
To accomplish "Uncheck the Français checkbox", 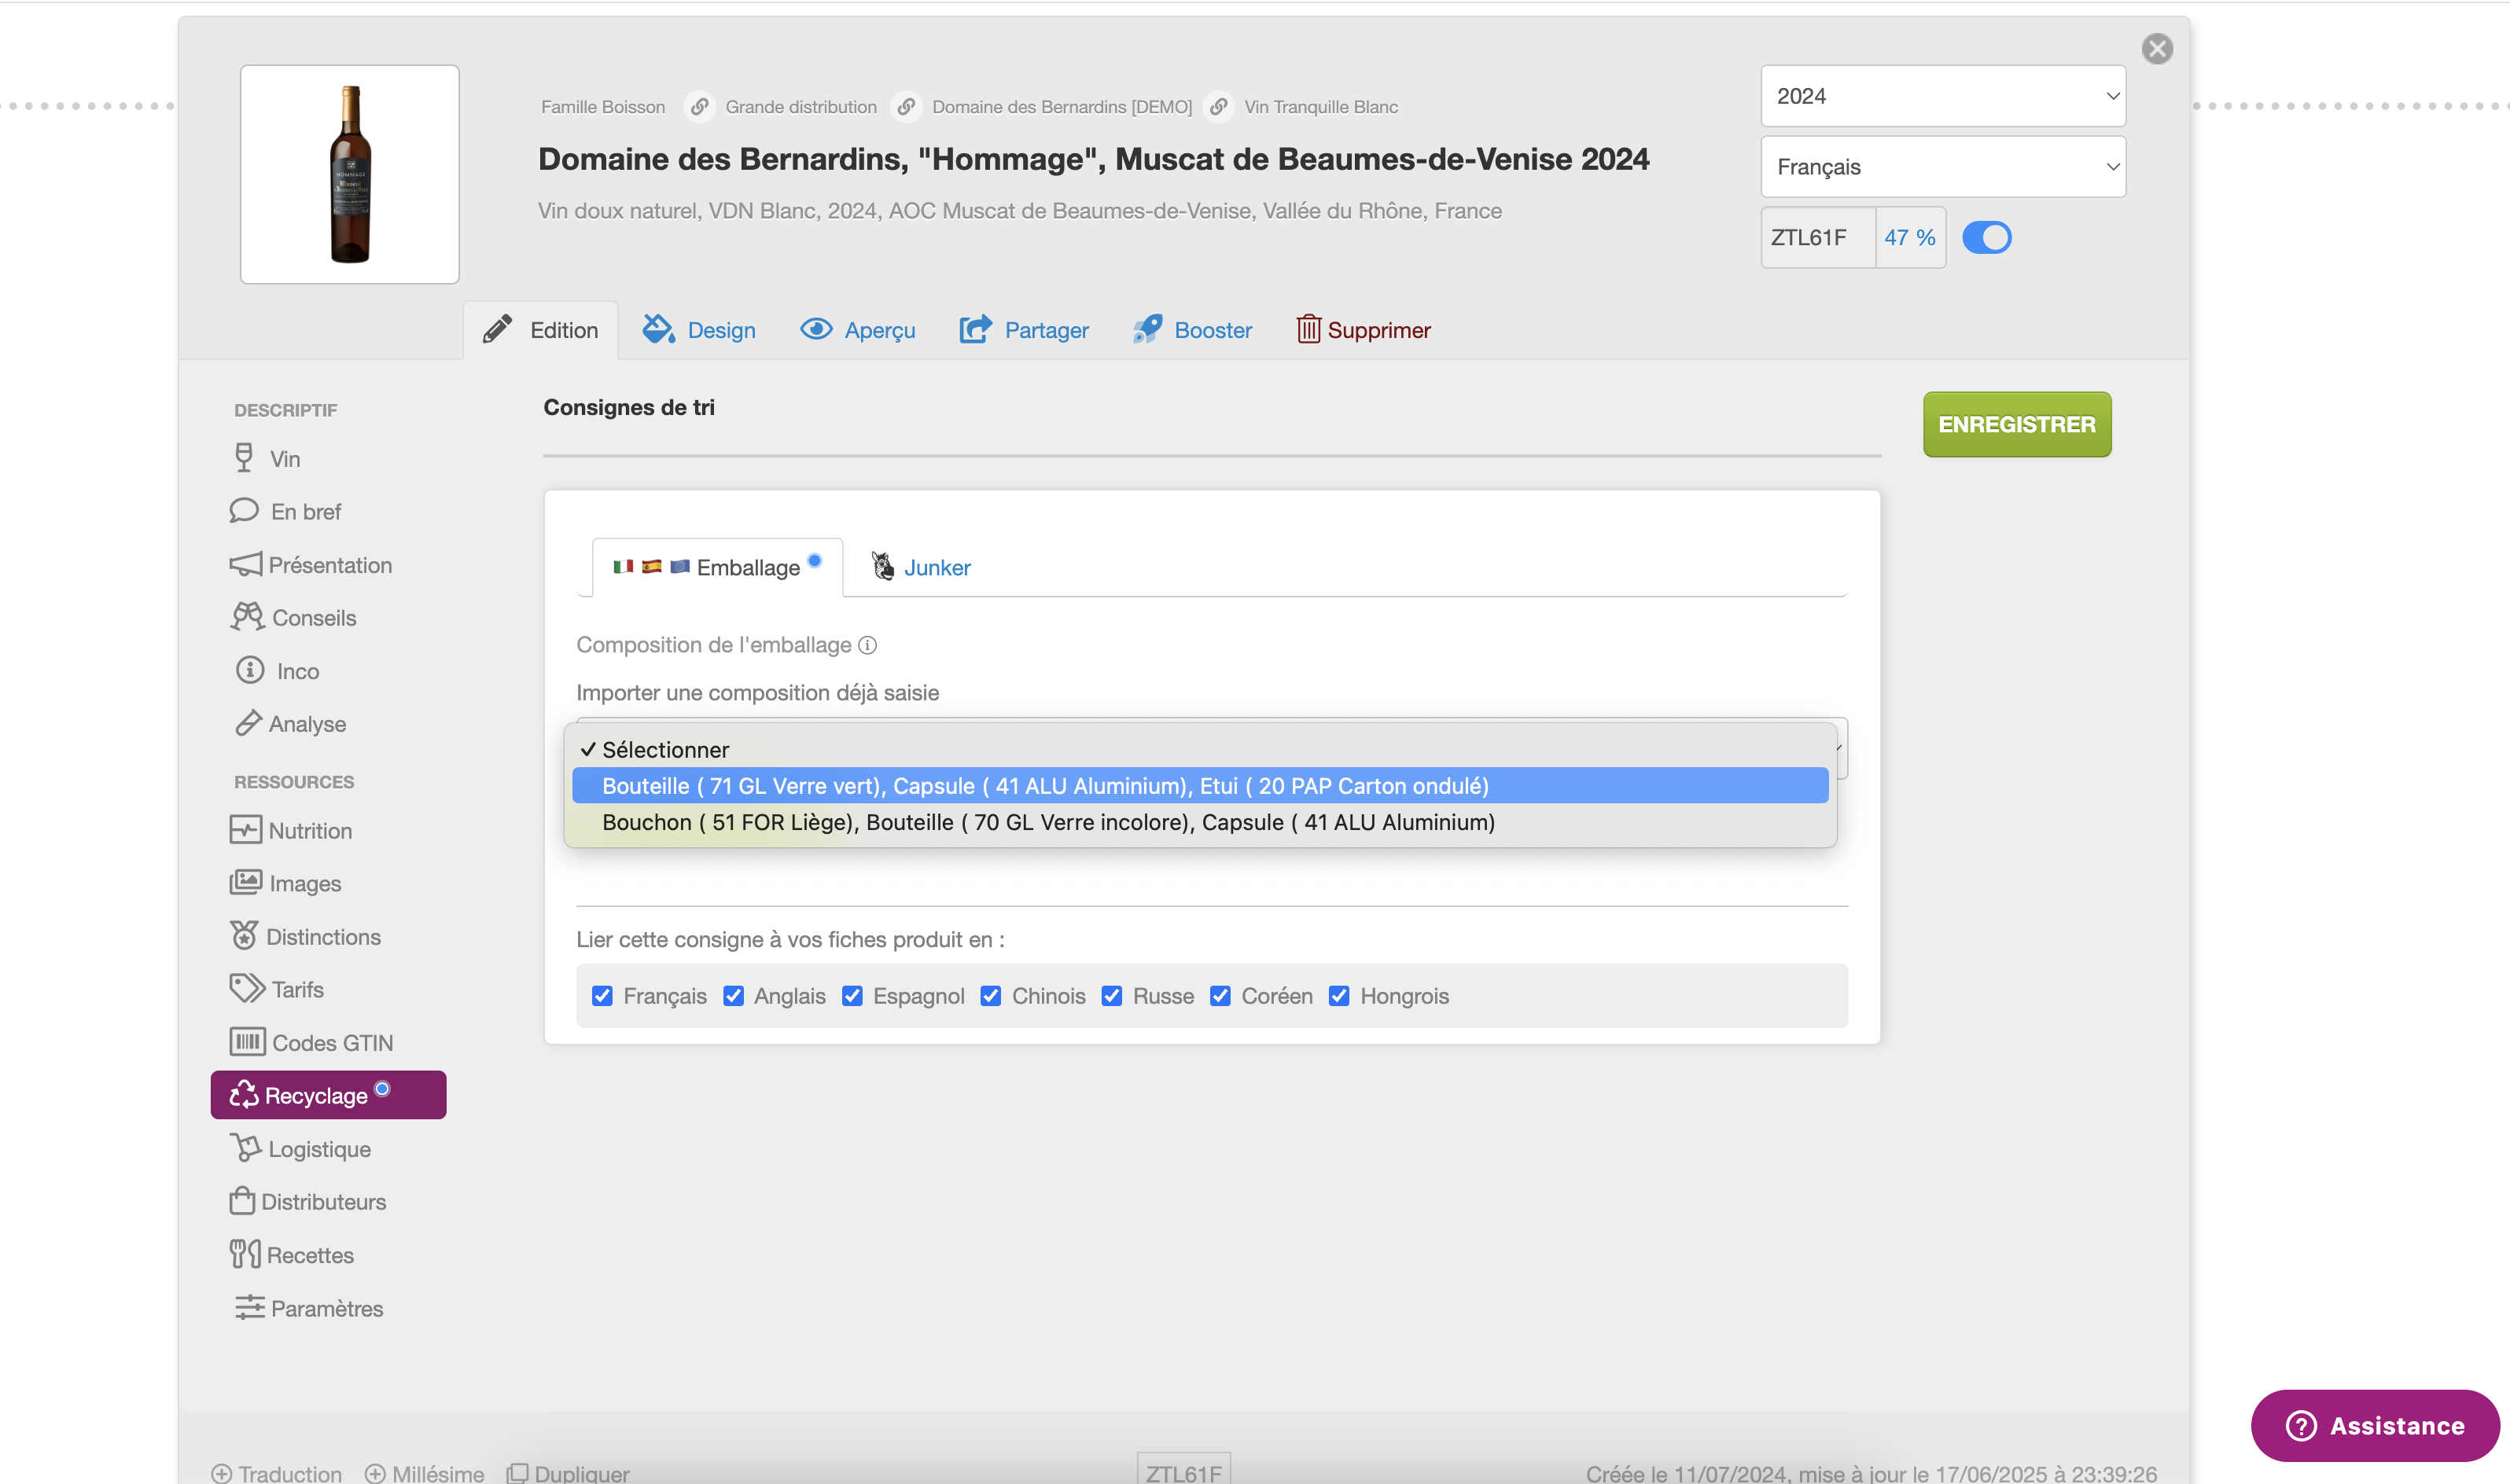I will [602, 996].
